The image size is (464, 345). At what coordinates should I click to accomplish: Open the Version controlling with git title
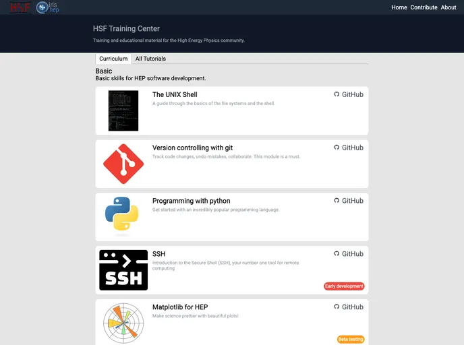(192, 148)
